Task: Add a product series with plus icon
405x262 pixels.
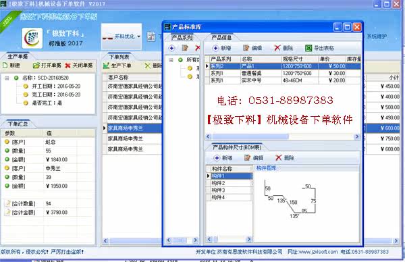Action: (171, 48)
